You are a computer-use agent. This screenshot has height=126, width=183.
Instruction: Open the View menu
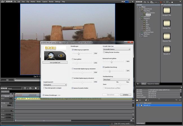pyautogui.click(x=23, y=2)
